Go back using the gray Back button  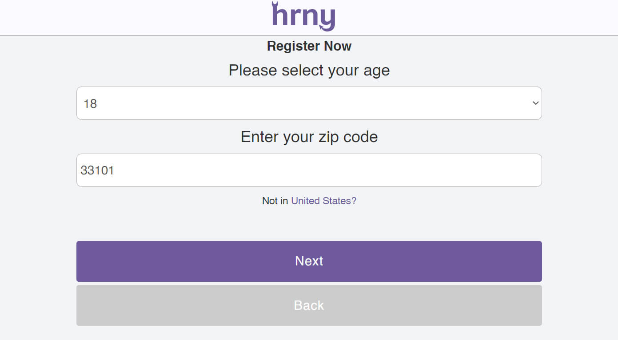point(309,305)
